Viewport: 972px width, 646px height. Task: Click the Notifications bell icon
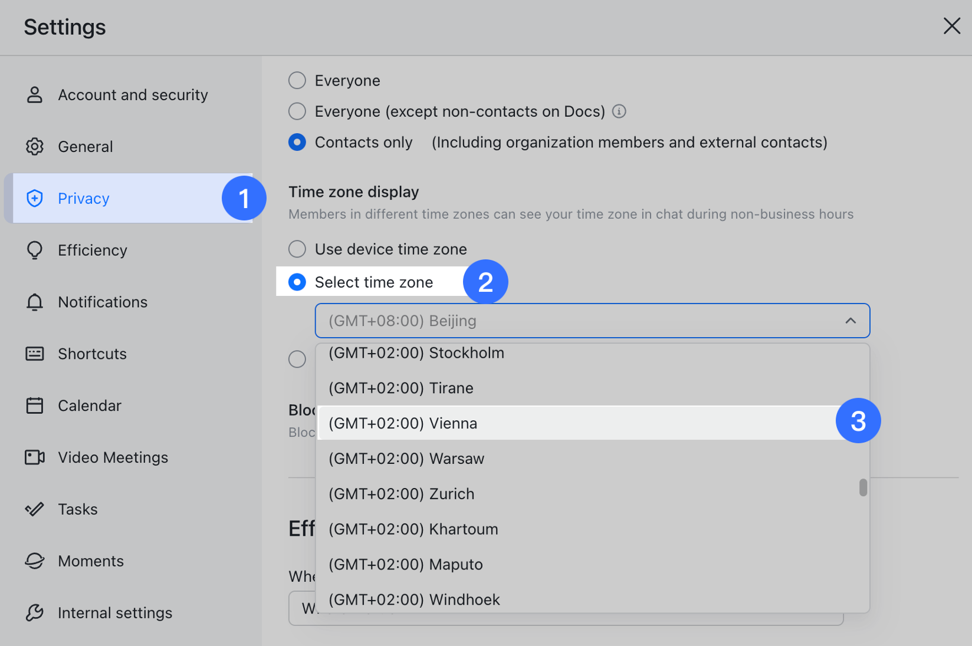[x=35, y=302]
